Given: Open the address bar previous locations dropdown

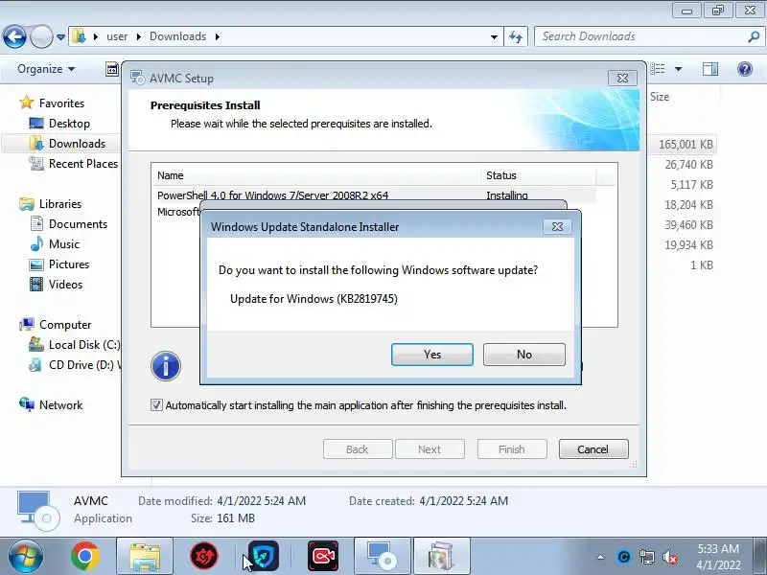Looking at the screenshot, I should point(494,36).
